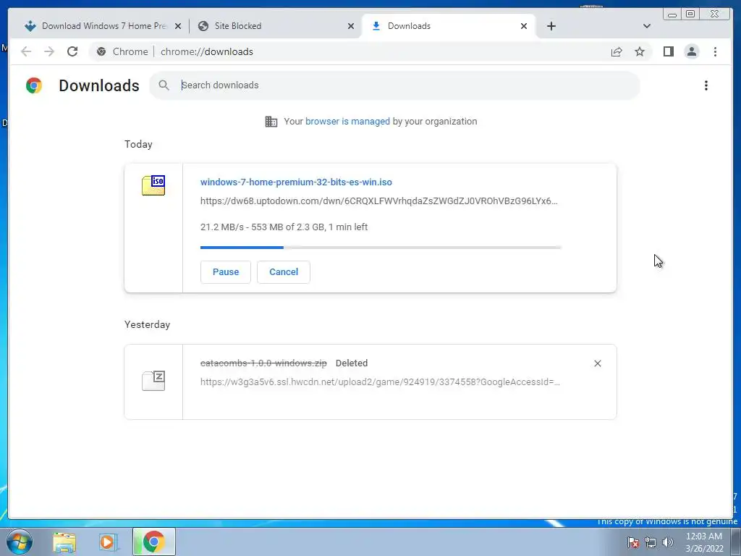741x556 pixels.
Task: Reload the downloads page
Action: 72,51
